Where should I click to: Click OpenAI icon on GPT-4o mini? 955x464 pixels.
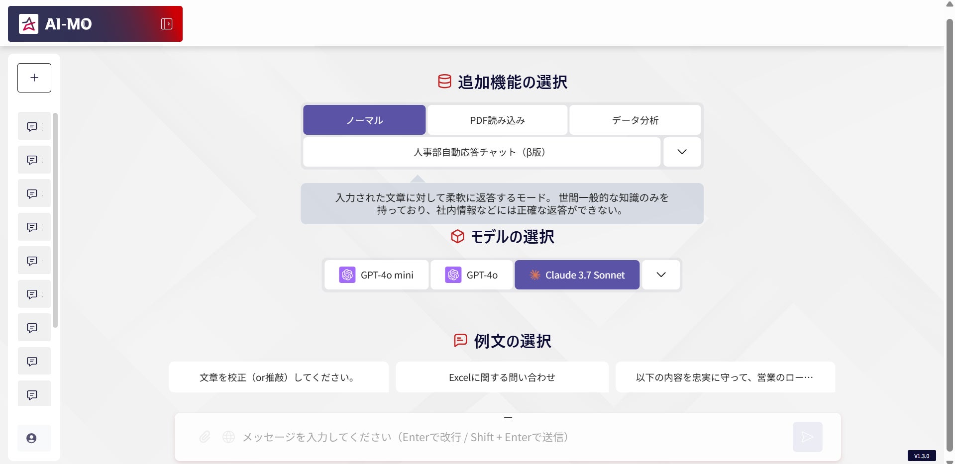click(x=347, y=275)
